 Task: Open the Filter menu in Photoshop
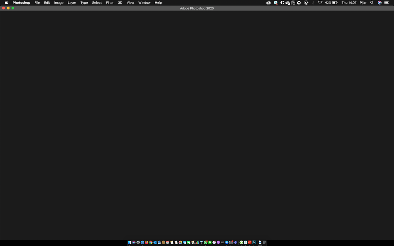click(109, 3)
